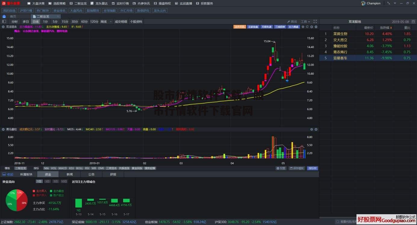This screenshot has width=417, height=225.
Task: Click the 操盘特权 icon in menu bar
Action: pyautogui.click(x=155, y=3)
